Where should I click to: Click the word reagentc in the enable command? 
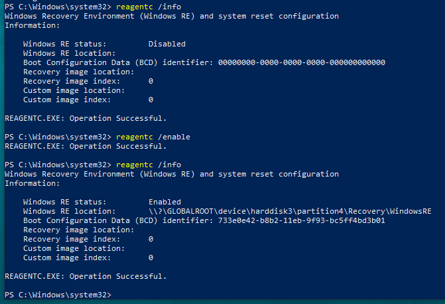pyautogui.click(x=135, y=137)
